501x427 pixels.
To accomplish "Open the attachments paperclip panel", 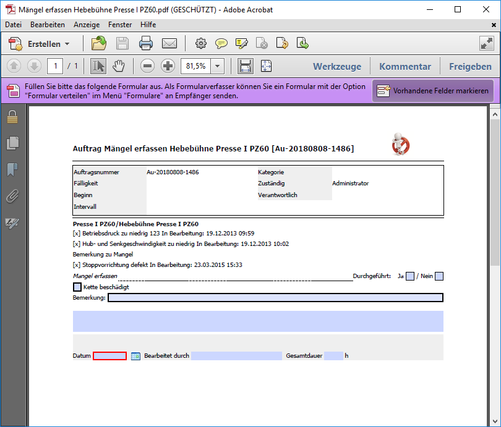I will coord(12,196).
